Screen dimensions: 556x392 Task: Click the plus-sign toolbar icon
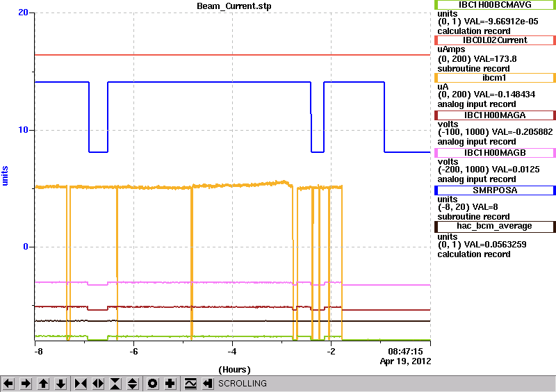(x=170, y=384)
